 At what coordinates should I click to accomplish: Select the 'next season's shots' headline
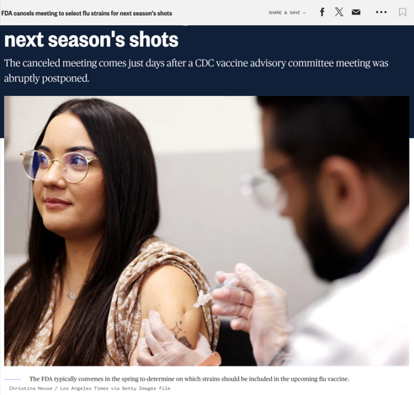point(91,40)
